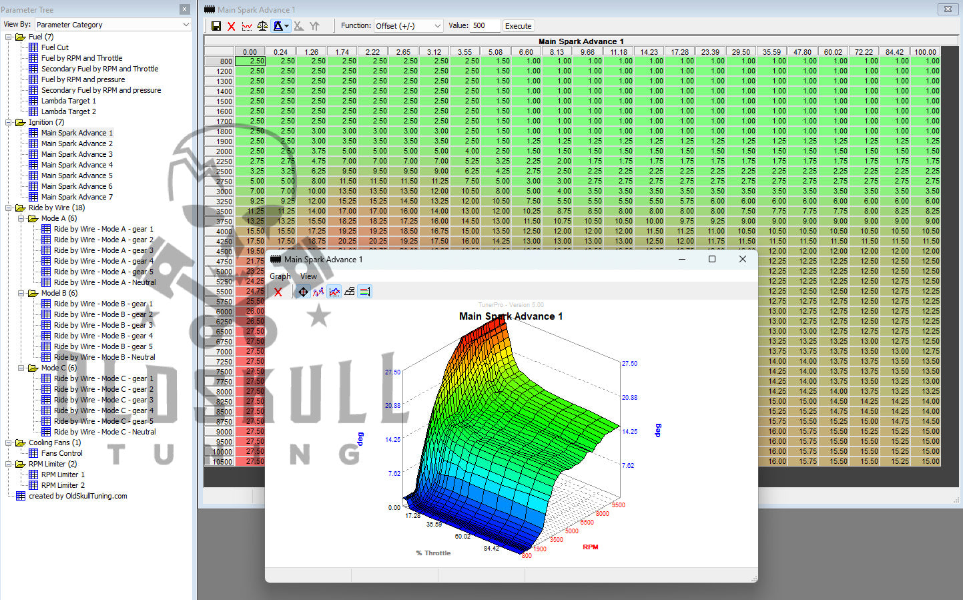Open the Function dropdown showing Offset (+/-)

[408, 25]
